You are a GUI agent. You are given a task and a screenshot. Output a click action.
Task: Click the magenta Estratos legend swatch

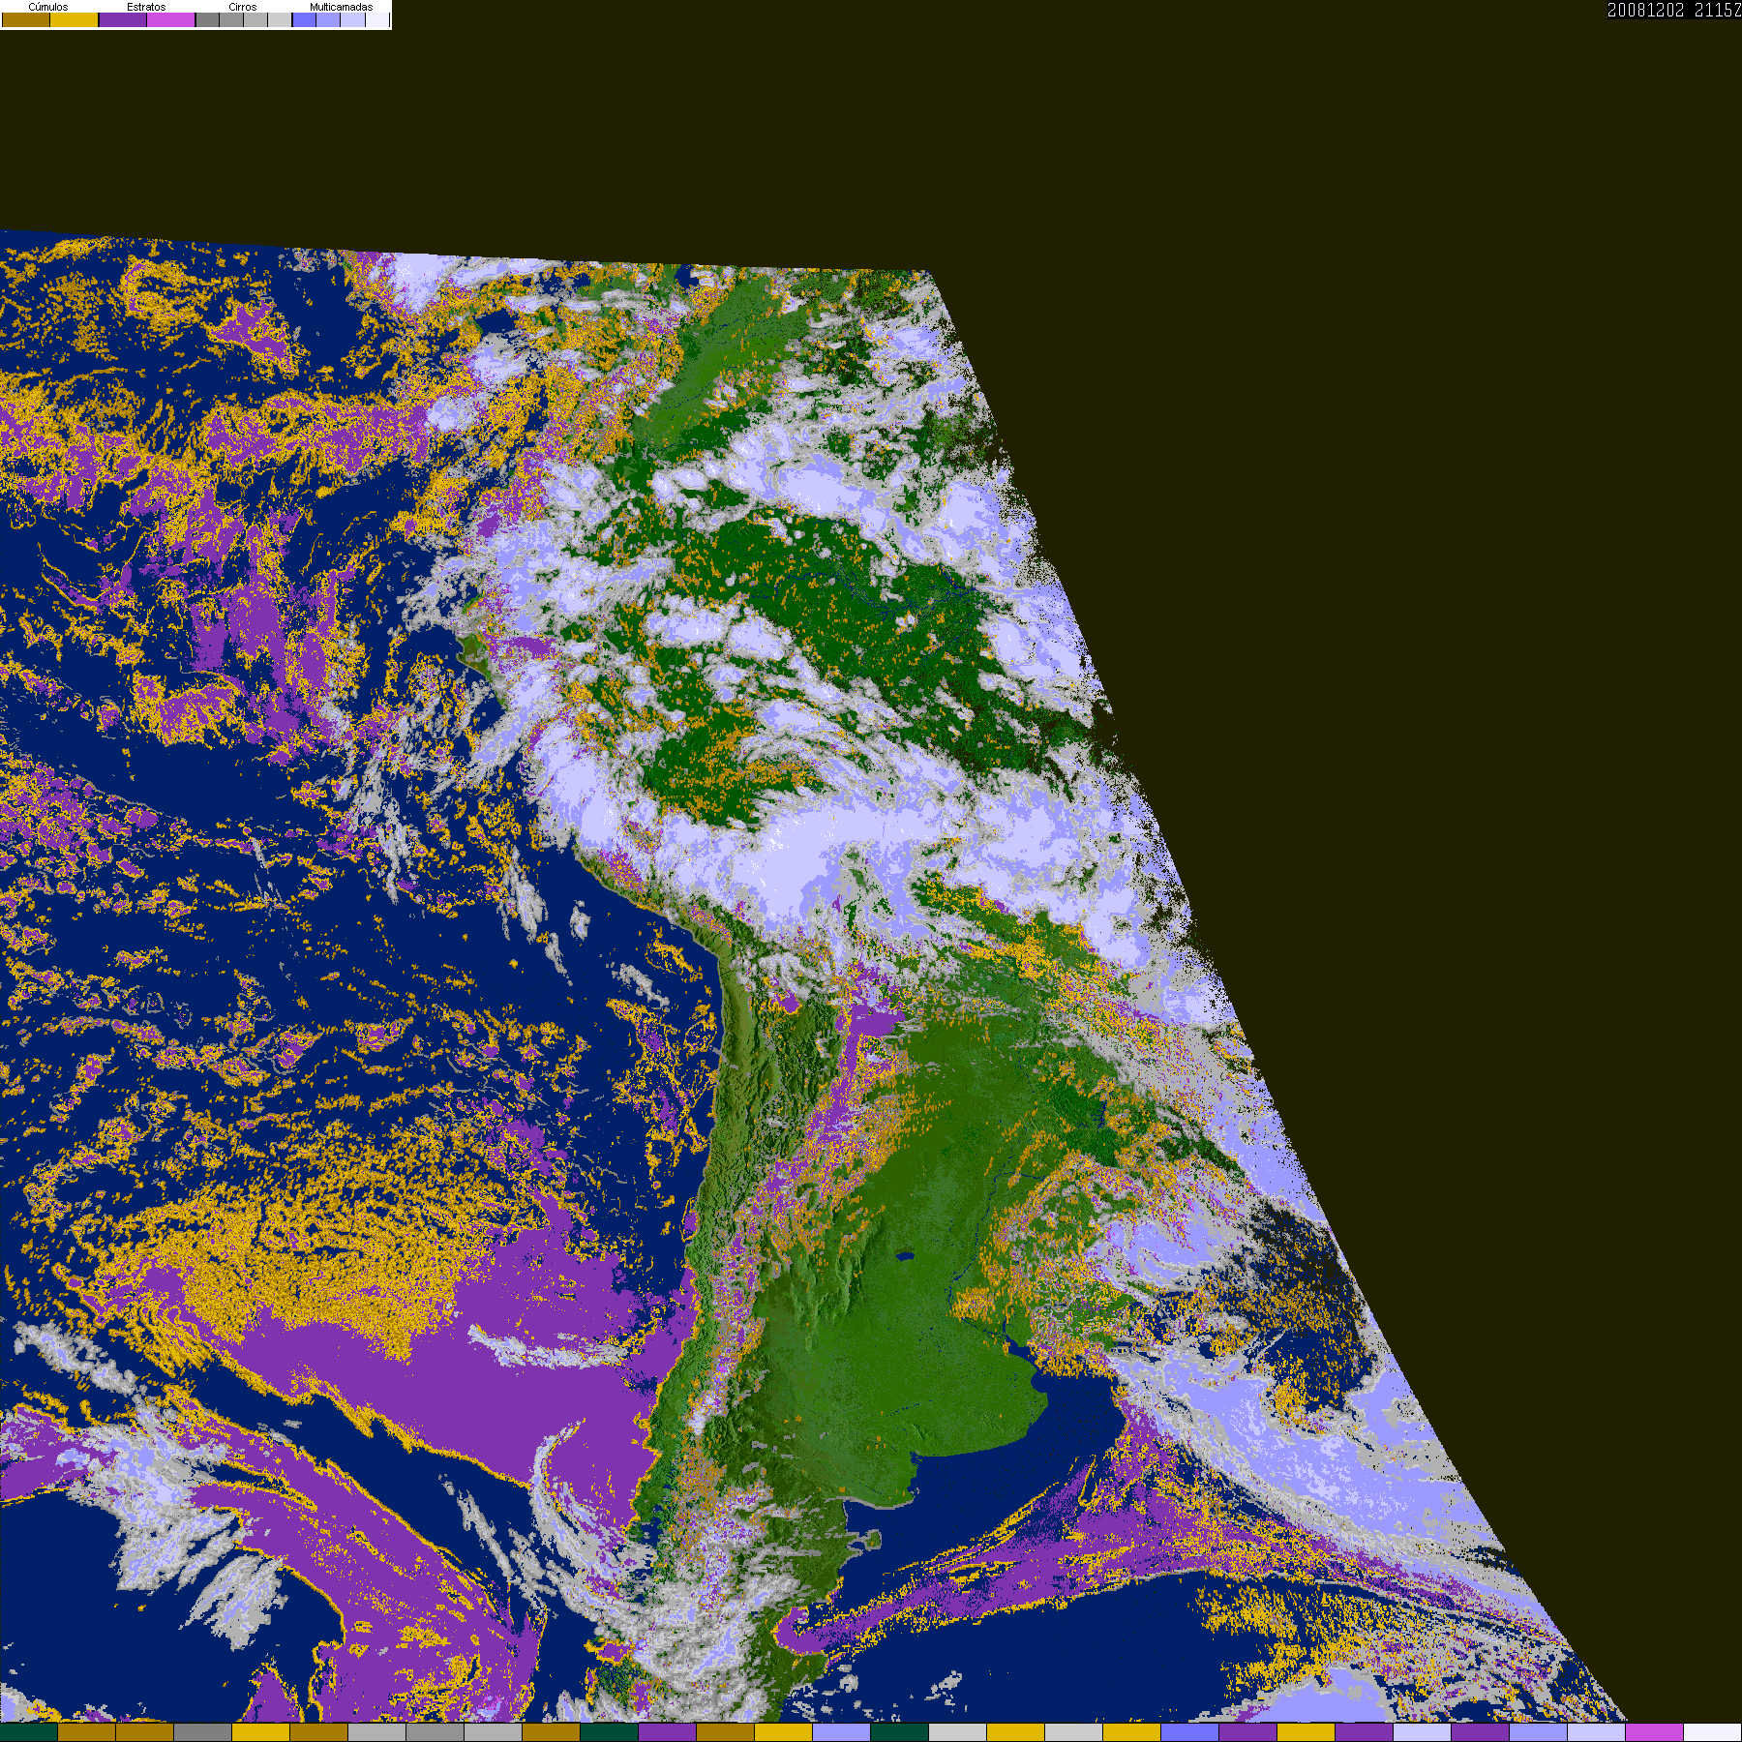171,19
